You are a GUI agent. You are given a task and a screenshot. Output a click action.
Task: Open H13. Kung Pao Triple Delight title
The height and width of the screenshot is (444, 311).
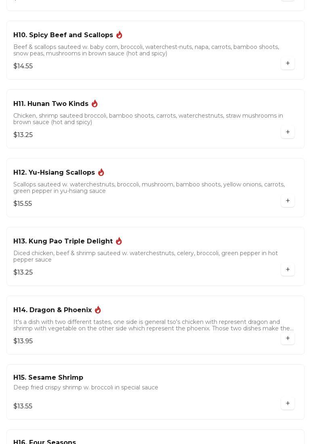pyautogui.click(x=63, y=241)
